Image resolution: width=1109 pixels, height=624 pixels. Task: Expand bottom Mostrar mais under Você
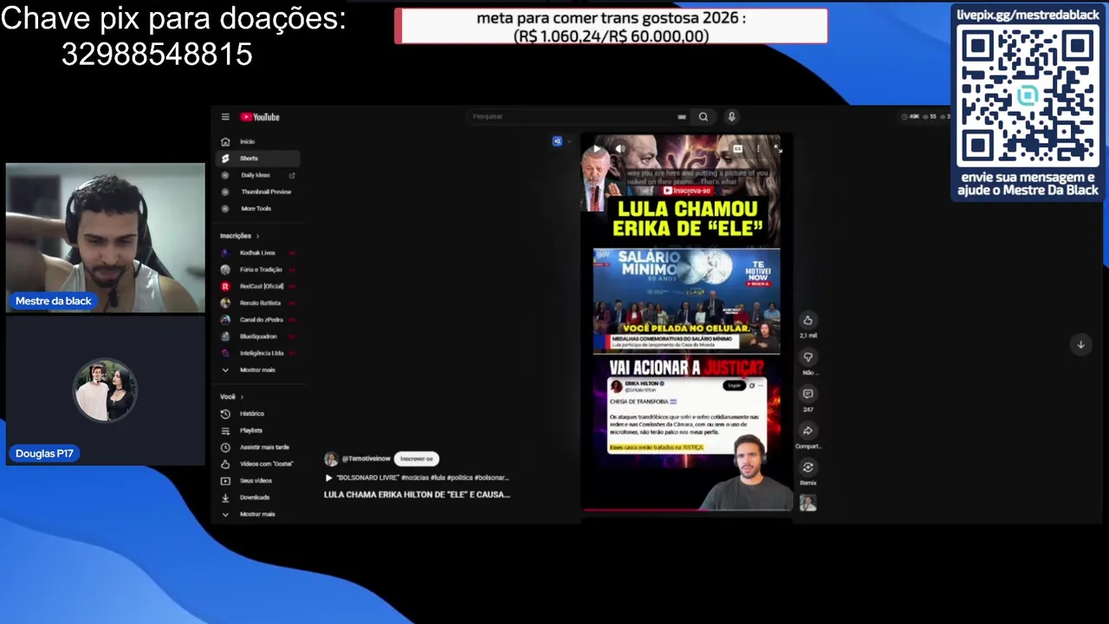tap(257, 514)
